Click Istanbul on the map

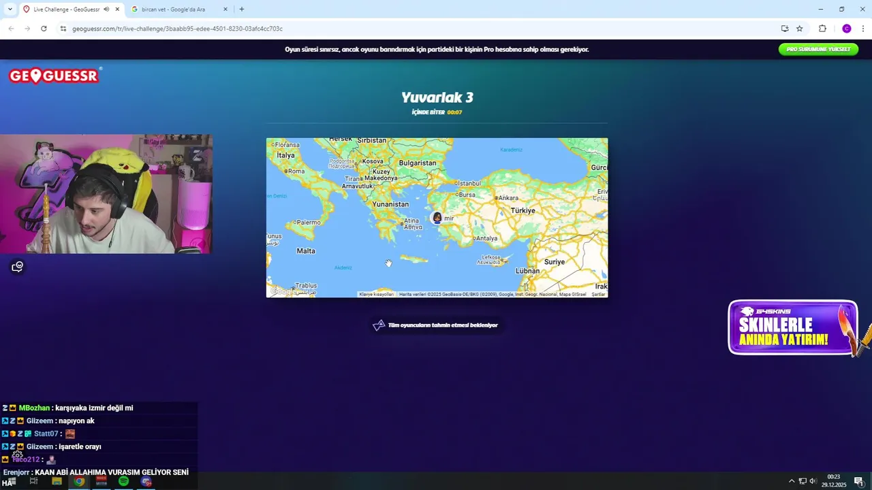pos(467,183)
